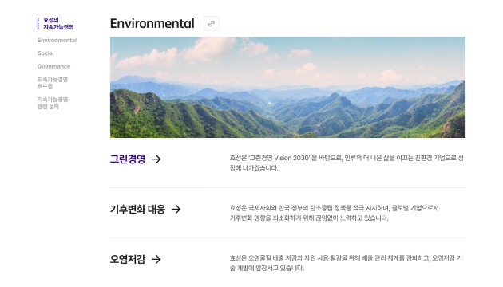
Task: Open the 오염저감 heading link
Action: pos(128,259)
